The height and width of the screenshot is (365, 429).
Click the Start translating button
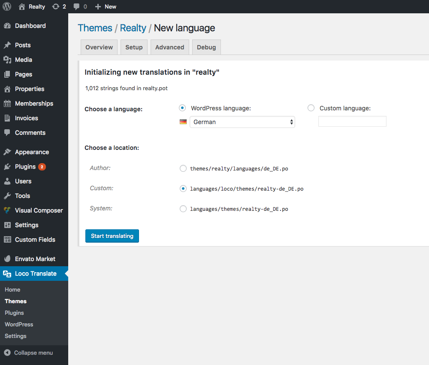pos(112,236)
